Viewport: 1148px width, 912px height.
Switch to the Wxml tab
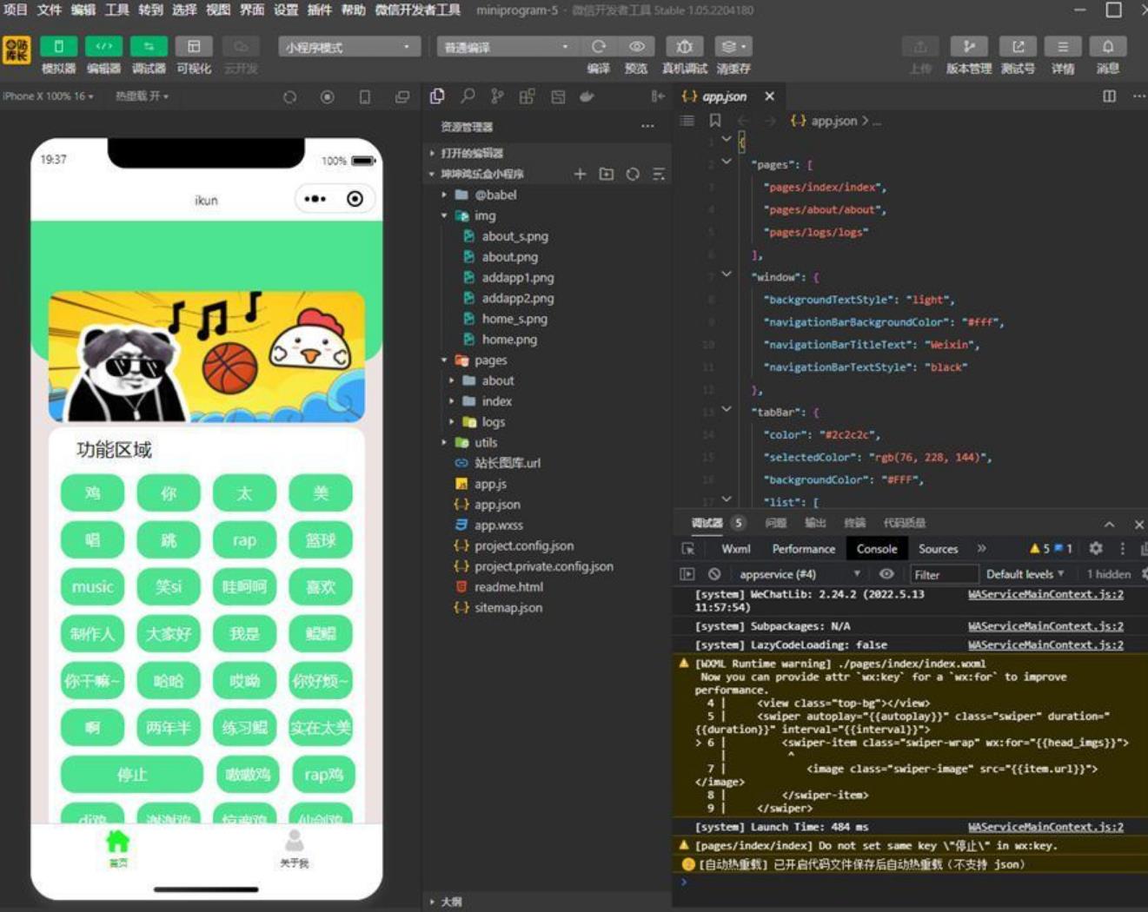click(735, 549)
